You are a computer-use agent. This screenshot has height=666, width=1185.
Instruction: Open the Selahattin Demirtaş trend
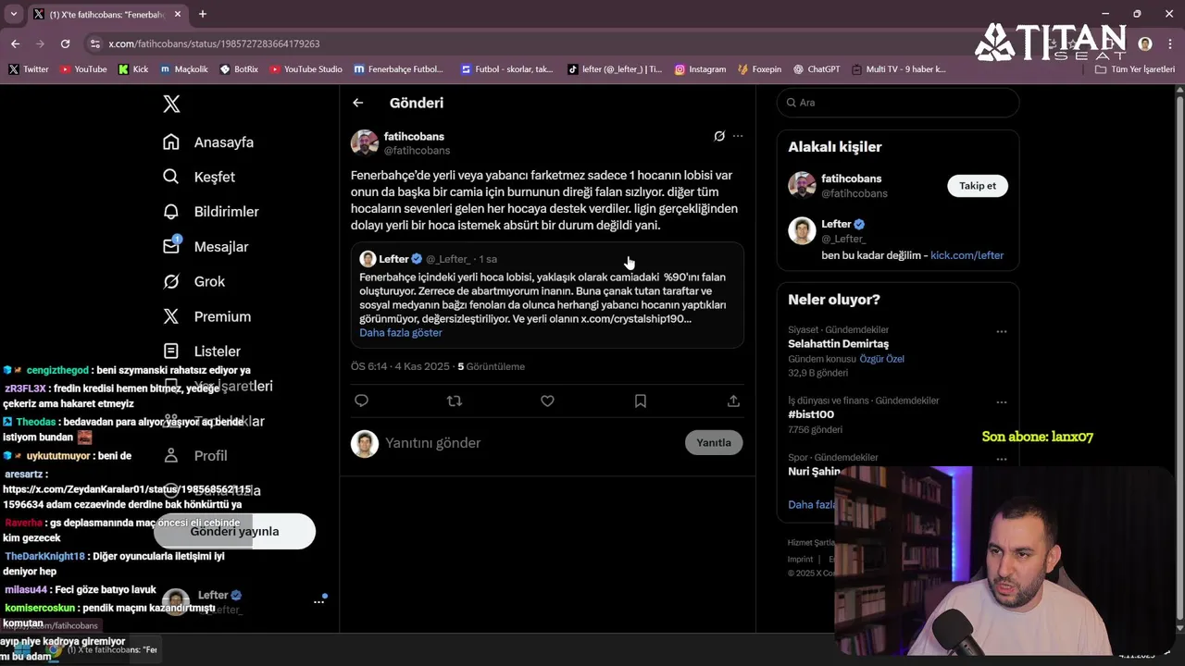pos(838,344)
